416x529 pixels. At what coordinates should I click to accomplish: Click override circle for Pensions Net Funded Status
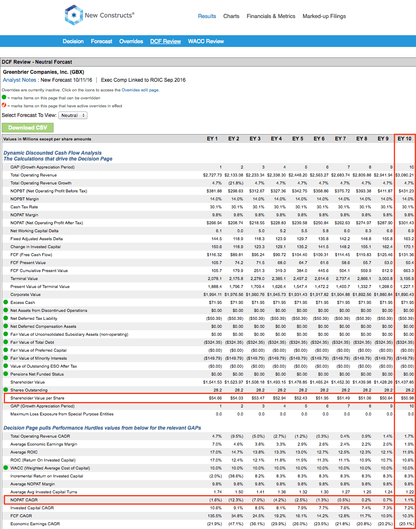pyautogui.click(x=5, y=374)
